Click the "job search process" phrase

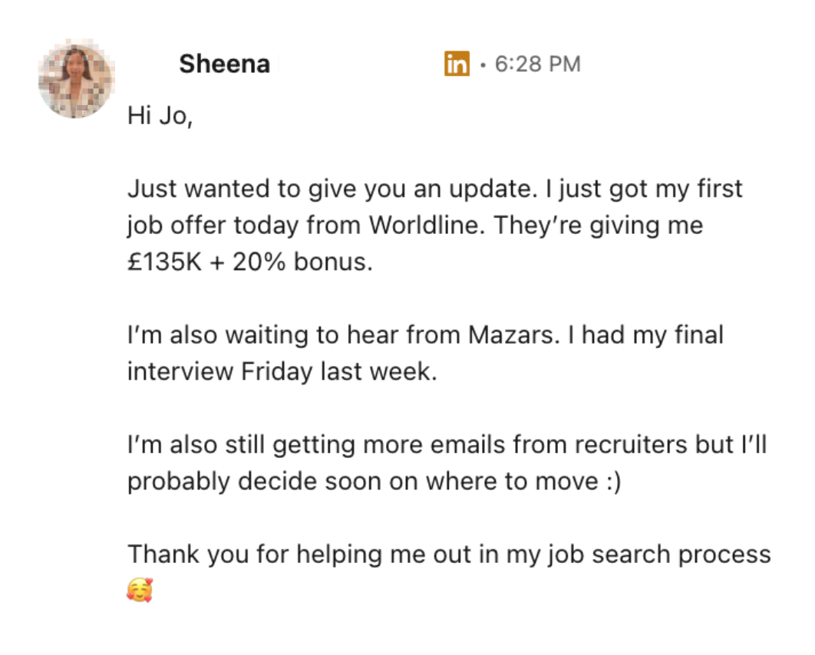click(662, 554)
